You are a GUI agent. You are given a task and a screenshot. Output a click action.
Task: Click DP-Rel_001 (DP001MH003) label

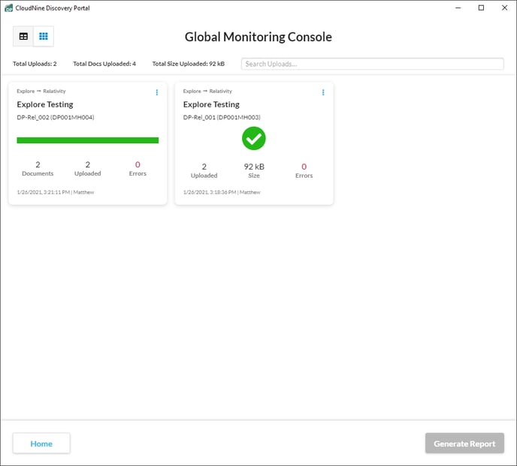pyautogui.click(x=222, y=117)
